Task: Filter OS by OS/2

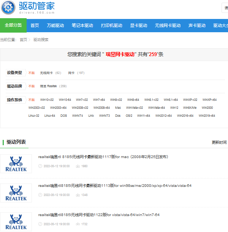Action: click(129, 116)
